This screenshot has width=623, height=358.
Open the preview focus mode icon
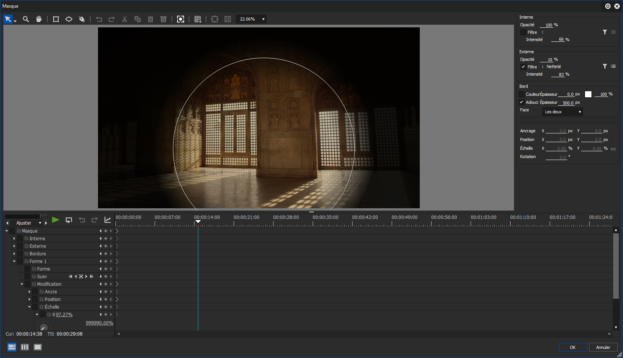181,19
